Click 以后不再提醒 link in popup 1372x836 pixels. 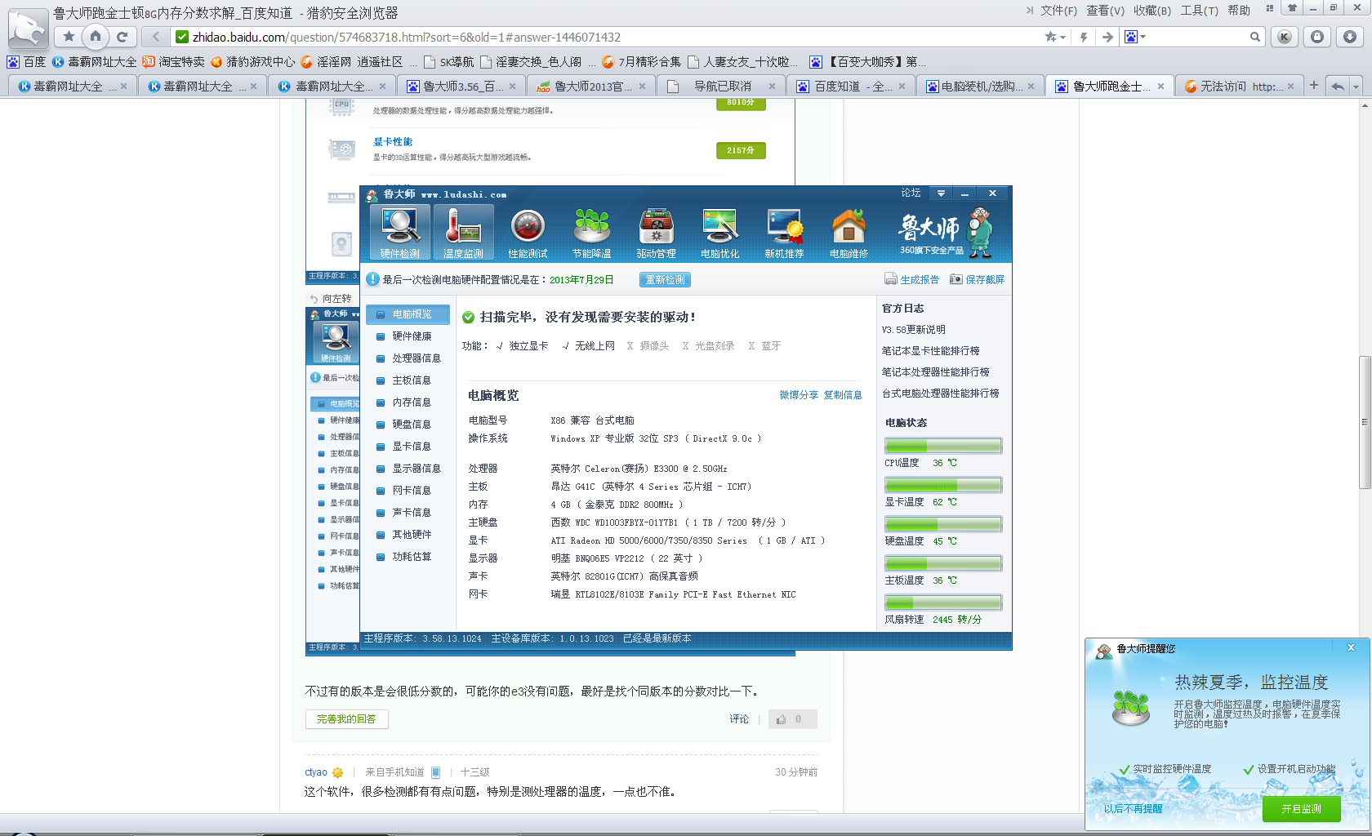(1133, 808)
